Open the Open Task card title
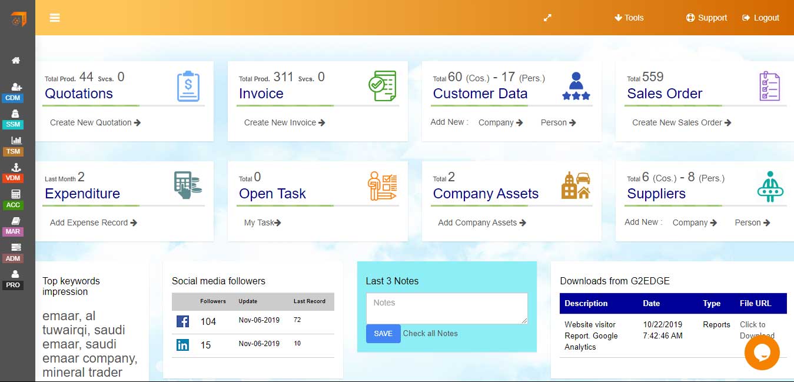The image size is (794, 382). pos(273,194)
